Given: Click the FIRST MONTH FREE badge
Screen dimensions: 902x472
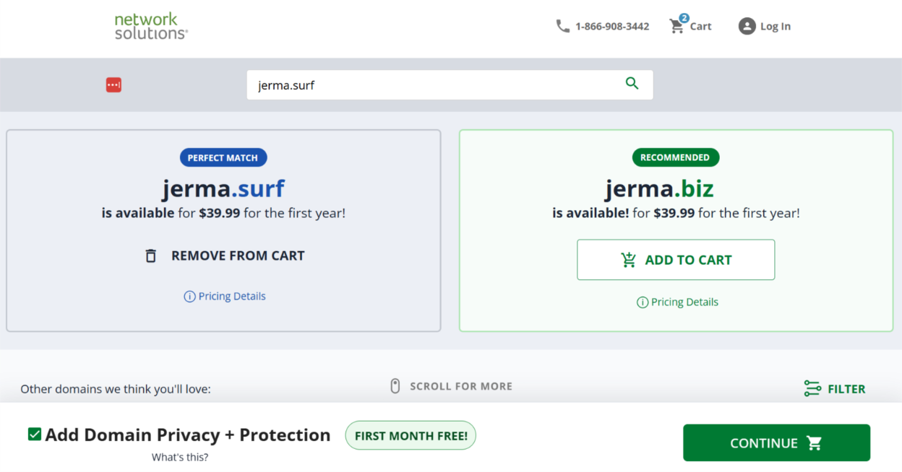Looking at the screenshot, I should (x=410, y=435).
